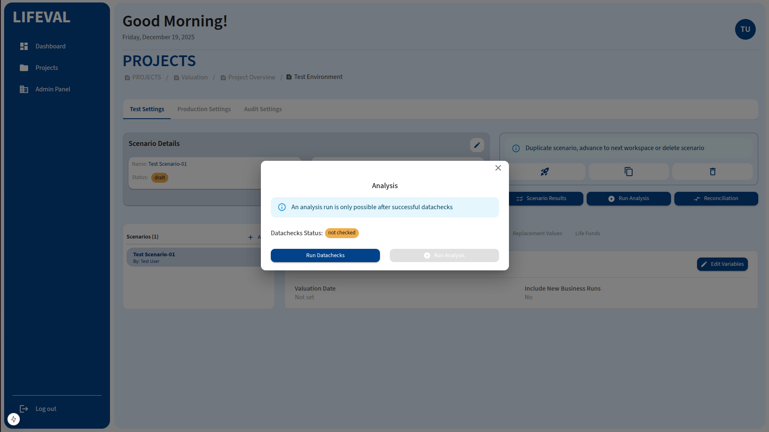This screenshot has width=769, height=432.
Task: Open Projects in the sidebar
Action: click(x=46, y=68)
